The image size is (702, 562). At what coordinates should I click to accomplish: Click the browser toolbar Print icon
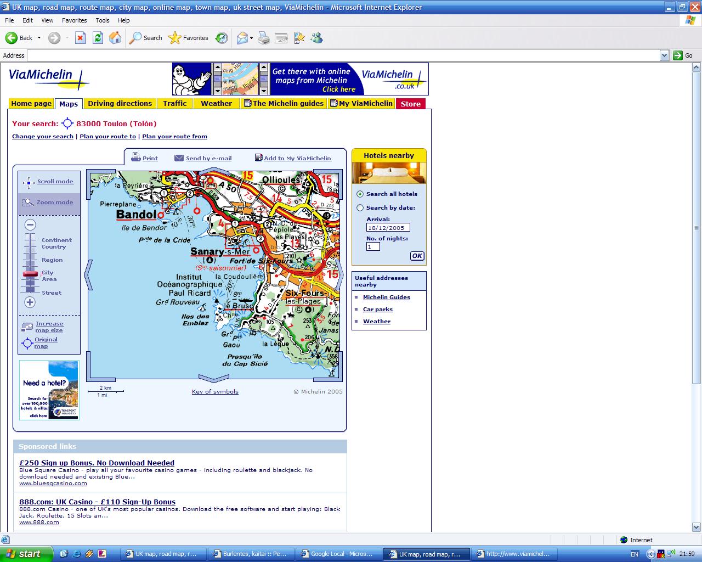(264, 38)
